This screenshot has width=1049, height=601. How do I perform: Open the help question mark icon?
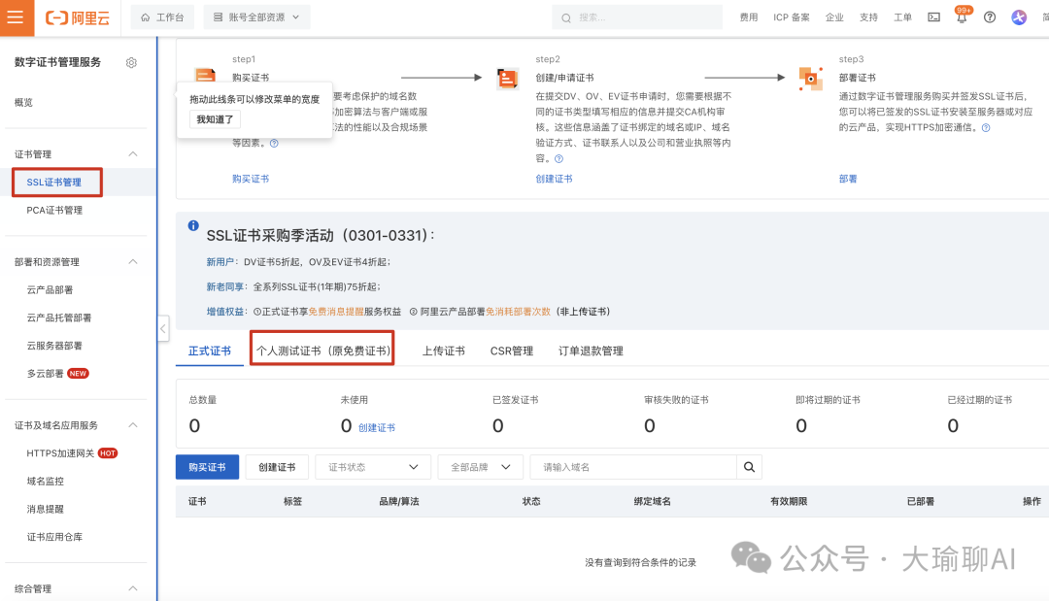(990, 17)
